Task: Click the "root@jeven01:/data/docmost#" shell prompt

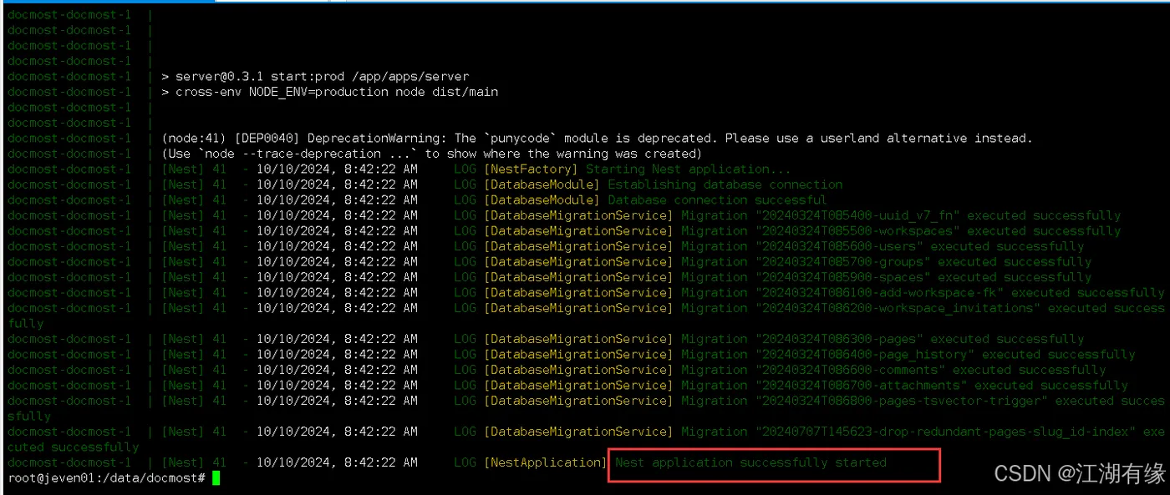Action: [x=107, y=477]
